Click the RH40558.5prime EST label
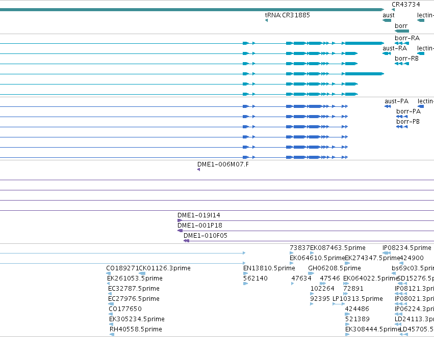Image resolution: width=434 pixels, height=337 pixels. coord(136,329)
